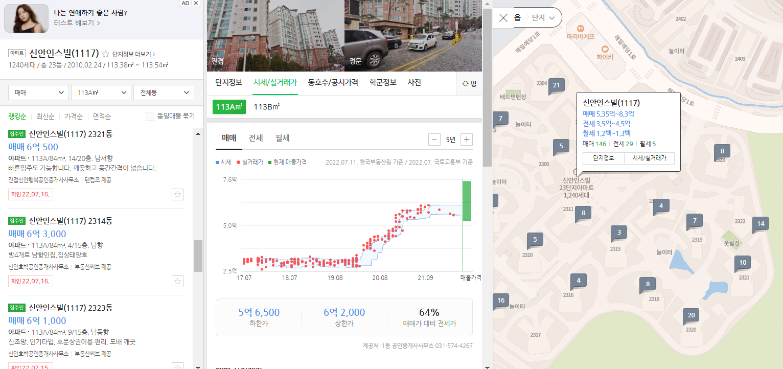Viewport: 783px width, 369px height.
Task: Switch to the 시세/실거래가 tab
Action: pos(275,83)
